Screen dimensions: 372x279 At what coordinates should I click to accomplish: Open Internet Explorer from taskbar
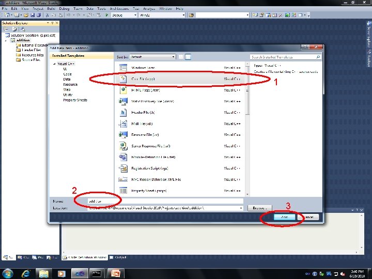click(x=26, y=273)
